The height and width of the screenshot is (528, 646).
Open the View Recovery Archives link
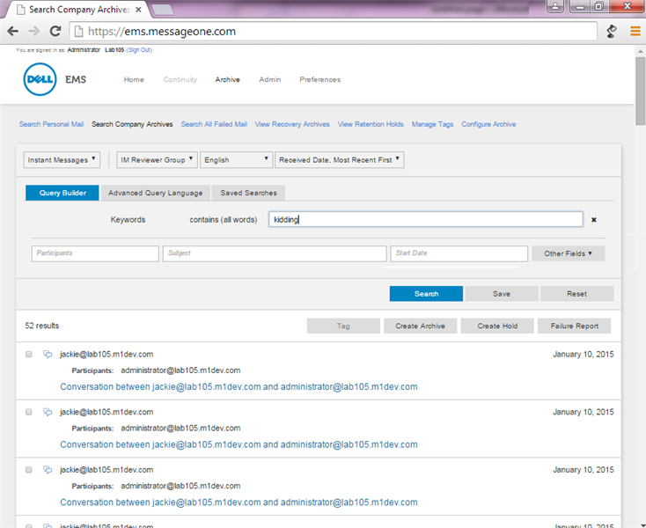(292, 124)
